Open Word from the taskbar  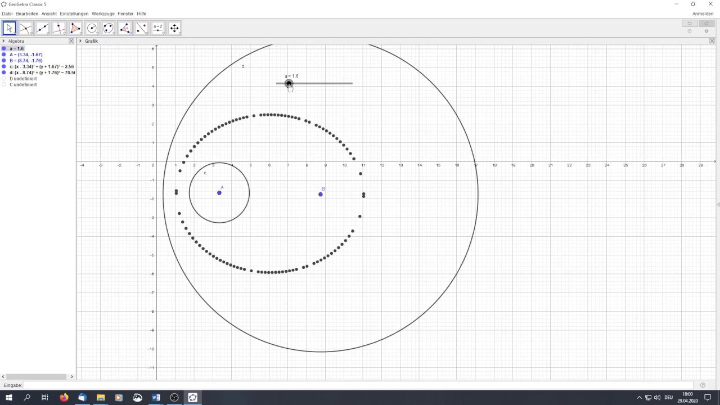[156, 398]
